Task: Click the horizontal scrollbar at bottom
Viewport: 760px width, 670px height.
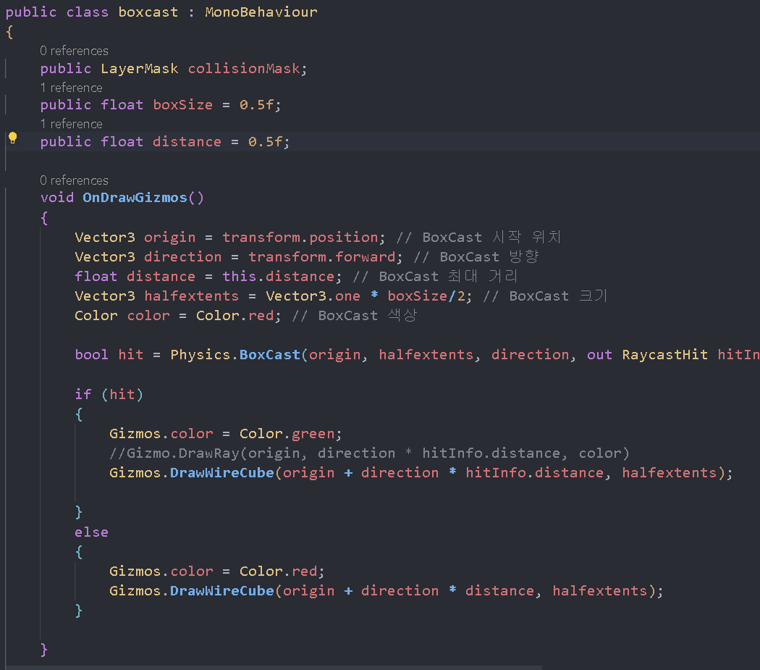Action: (274, 668)
